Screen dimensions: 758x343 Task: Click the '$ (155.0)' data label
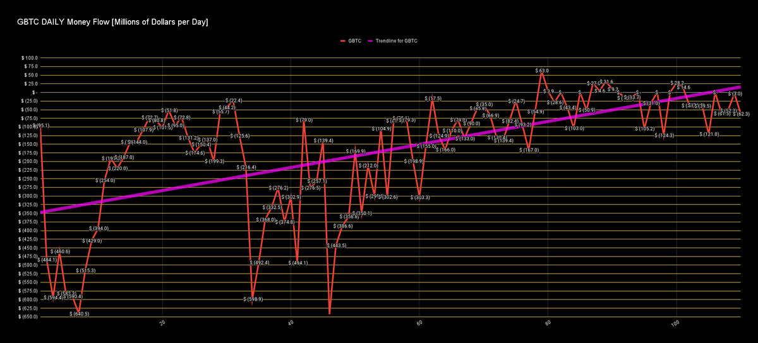coord(426,146)
